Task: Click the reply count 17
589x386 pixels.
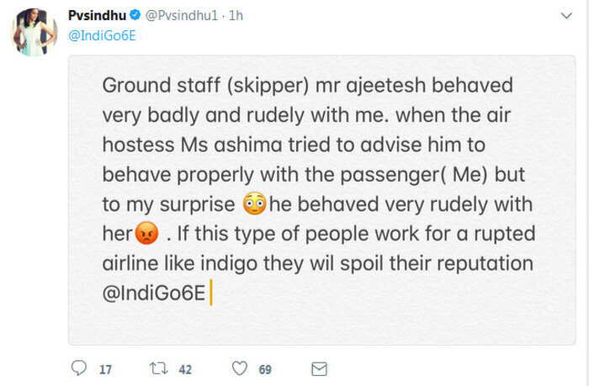Action: click(105, 369)
